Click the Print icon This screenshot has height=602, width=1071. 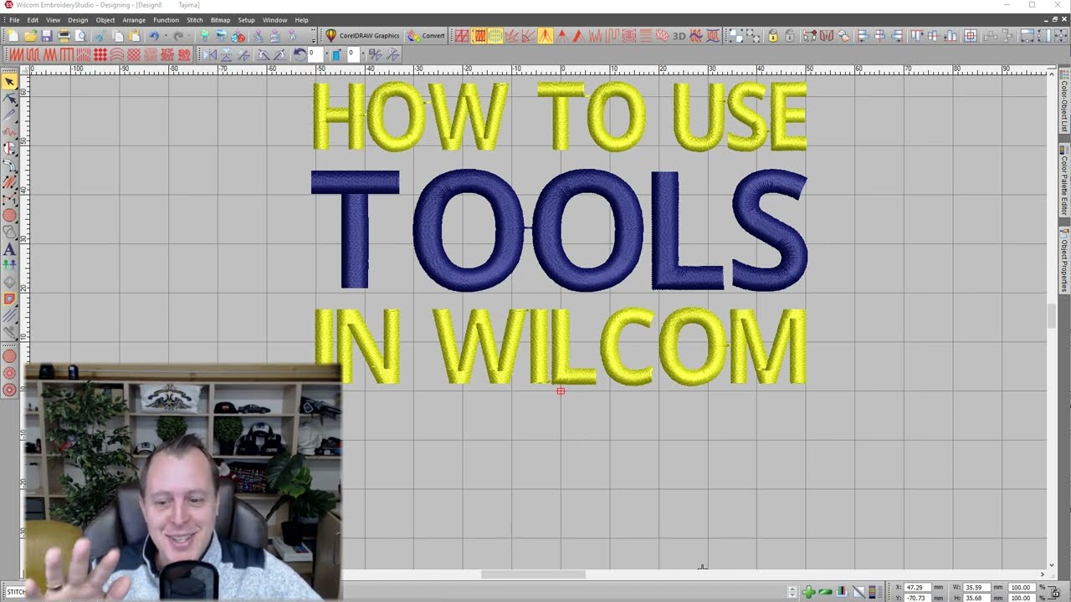[64, 36]
